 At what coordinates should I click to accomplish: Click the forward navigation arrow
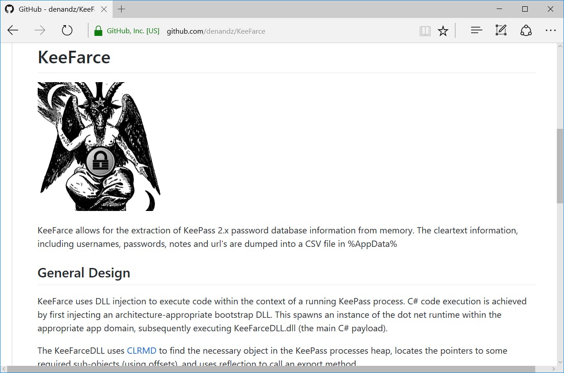point(40,31)
